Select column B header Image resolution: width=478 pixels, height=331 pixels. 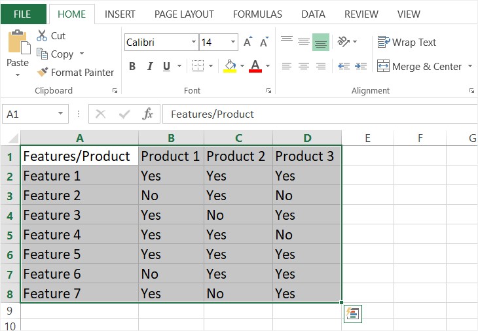click(x=171, y=138)
